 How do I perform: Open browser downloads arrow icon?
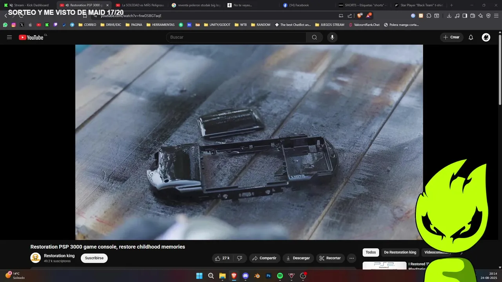coord(449,16)
